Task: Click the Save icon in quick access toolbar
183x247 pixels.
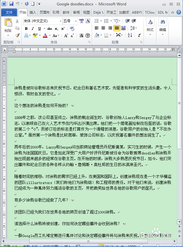Action: 11,4
